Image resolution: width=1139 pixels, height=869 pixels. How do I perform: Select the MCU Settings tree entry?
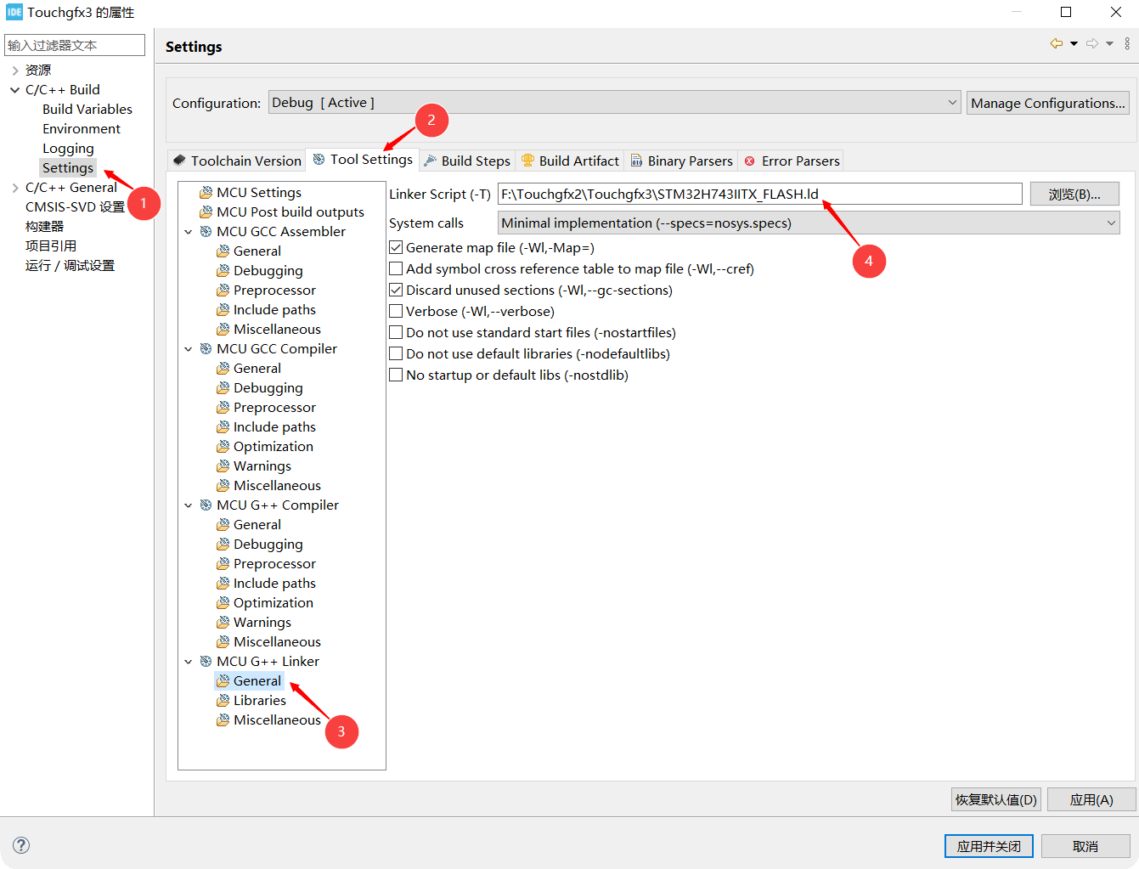(x=256, y=192)
